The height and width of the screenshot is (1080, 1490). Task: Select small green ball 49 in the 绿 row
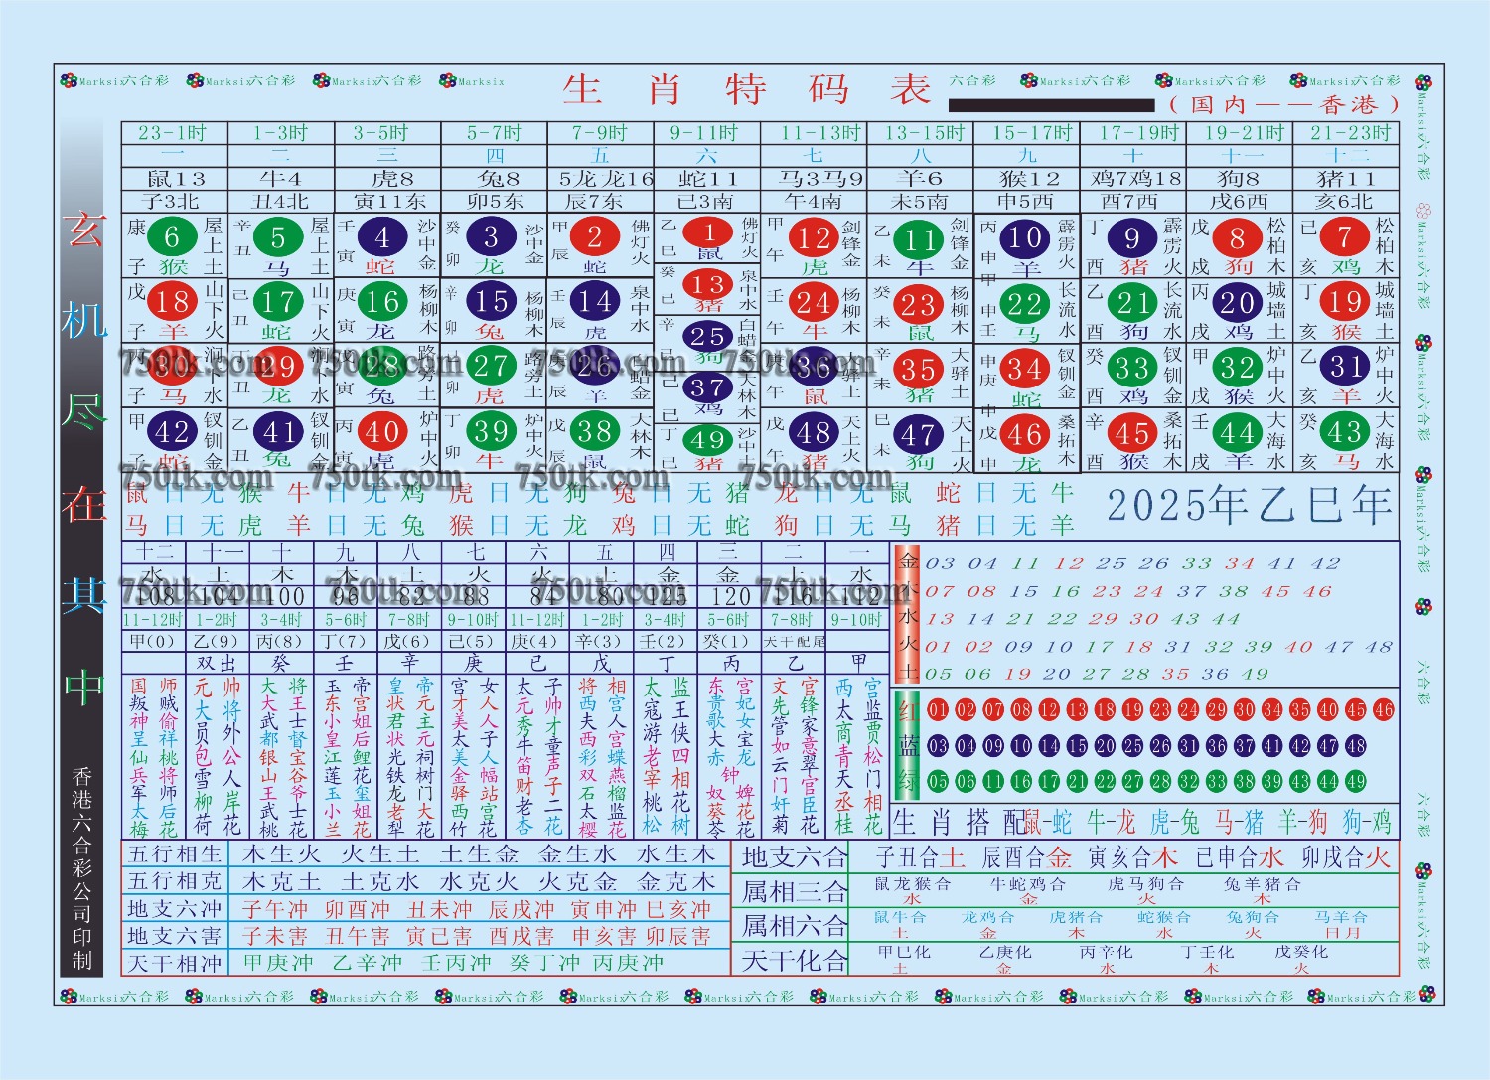click(x=1384, y=782)
